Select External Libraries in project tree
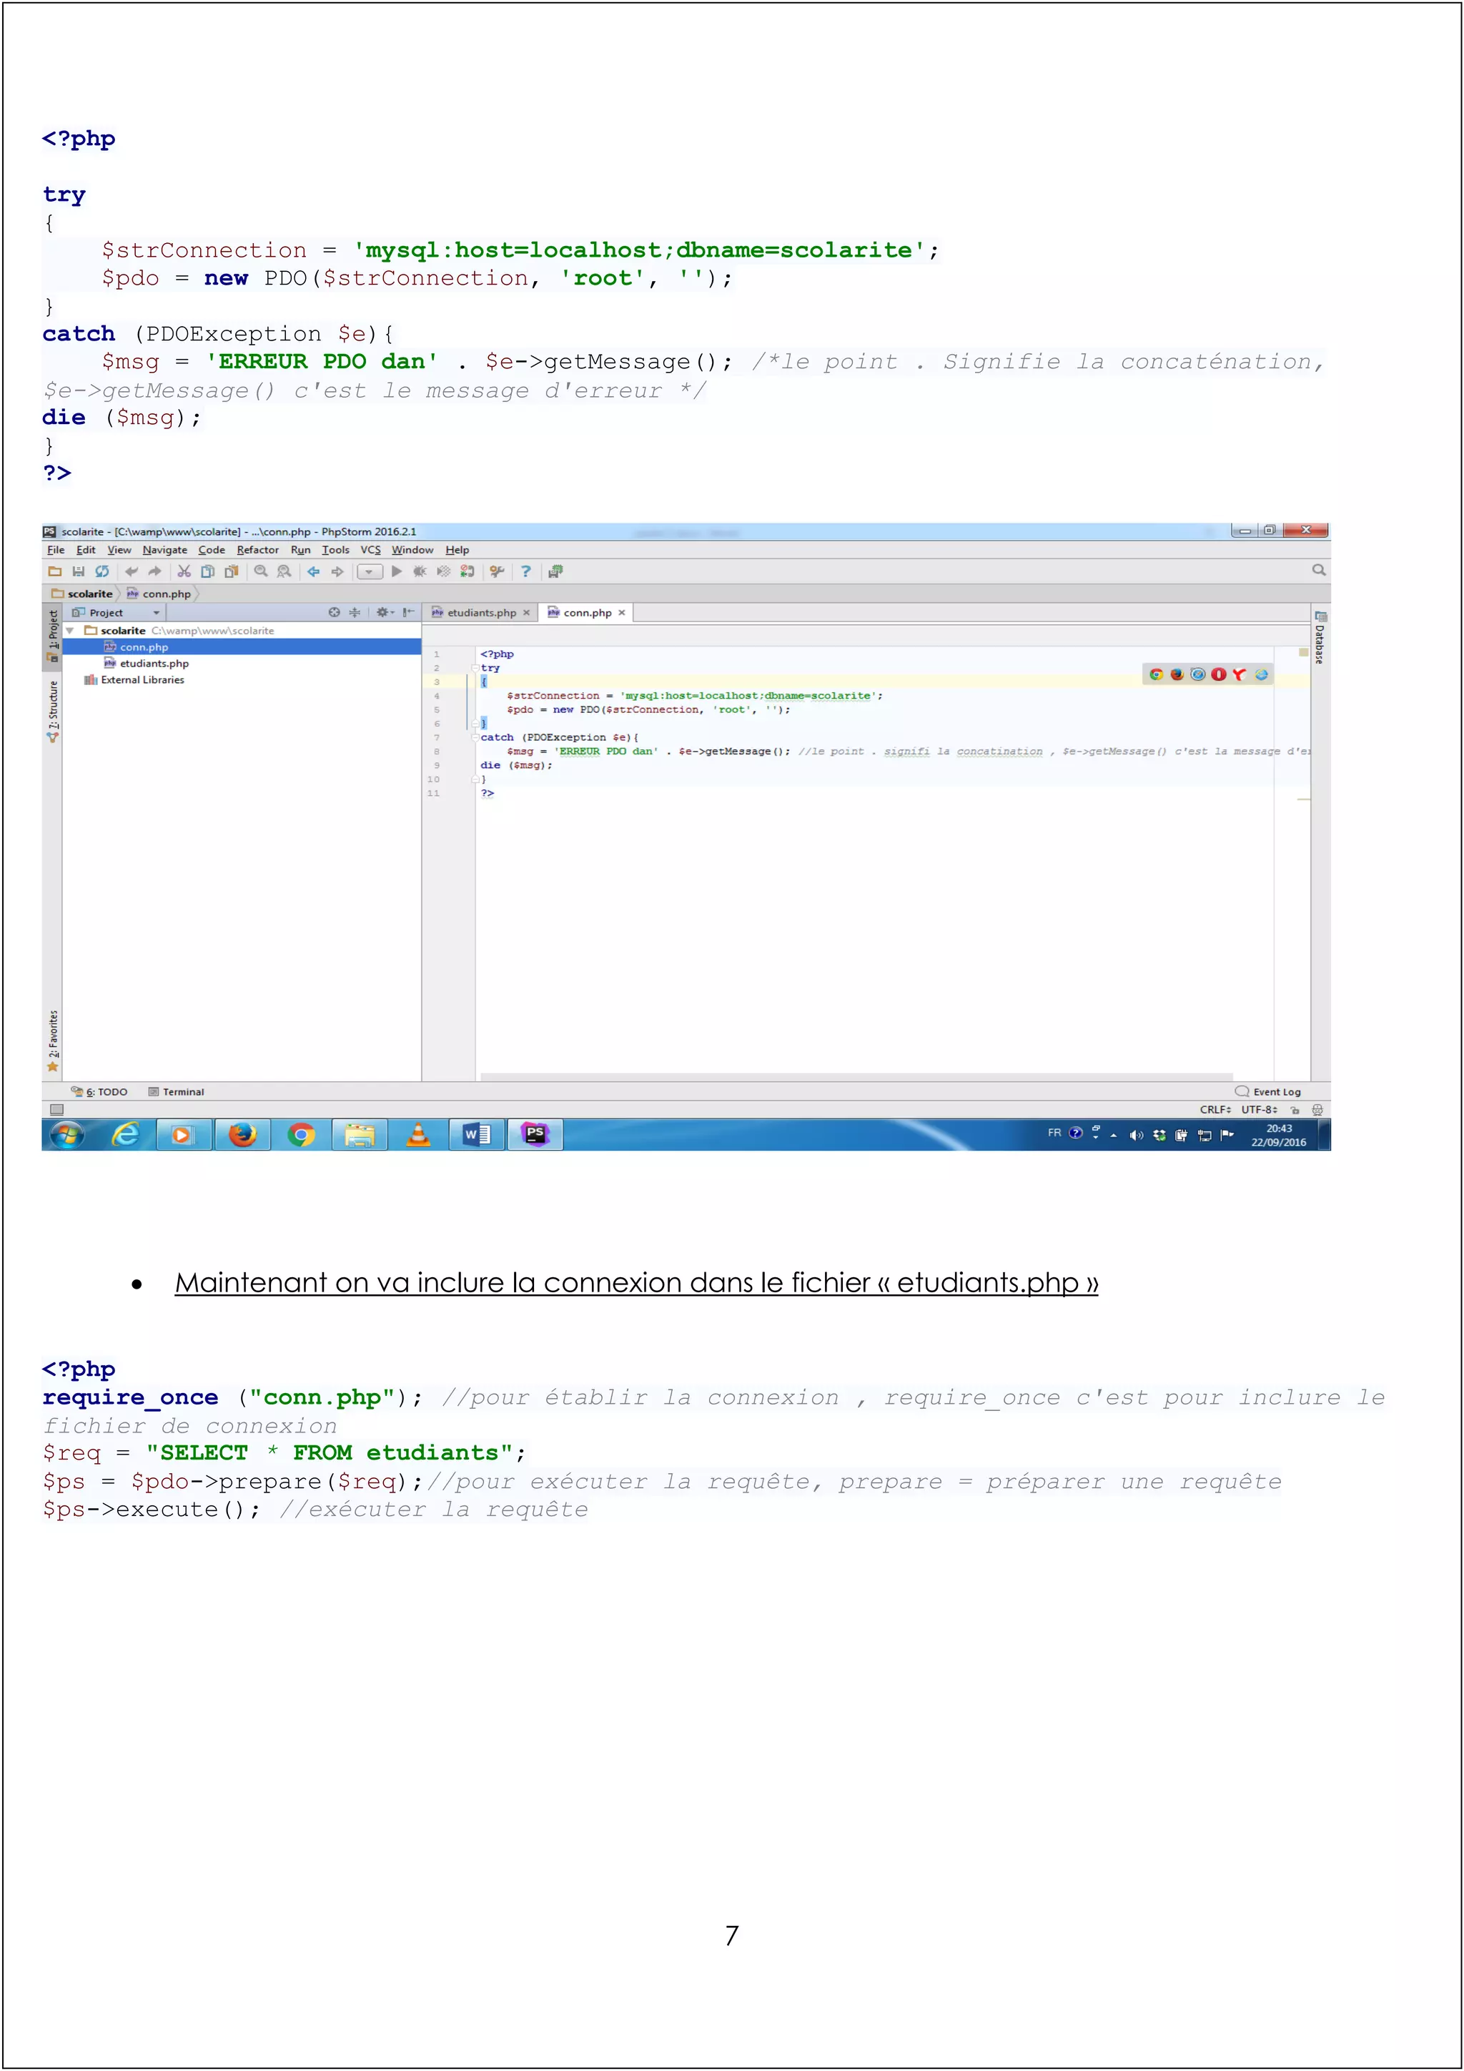This screenshot has width=1464, height=2071. tap(134, 680)
